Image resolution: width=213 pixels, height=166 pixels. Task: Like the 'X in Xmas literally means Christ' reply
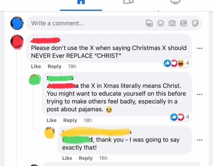click(x=52, y=120)
